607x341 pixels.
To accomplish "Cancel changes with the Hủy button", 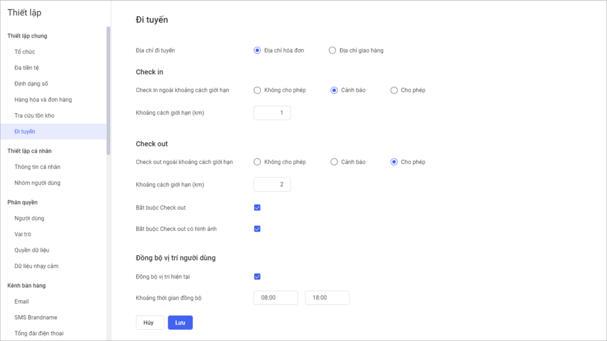I will coord(150,323).
